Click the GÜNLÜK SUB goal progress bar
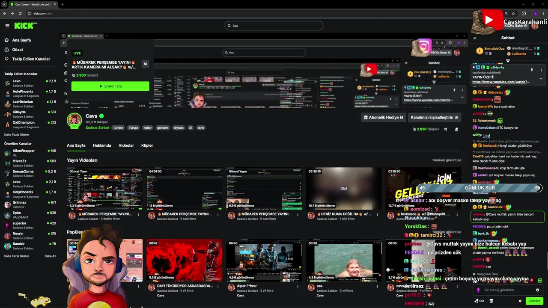 click(480, 188)
